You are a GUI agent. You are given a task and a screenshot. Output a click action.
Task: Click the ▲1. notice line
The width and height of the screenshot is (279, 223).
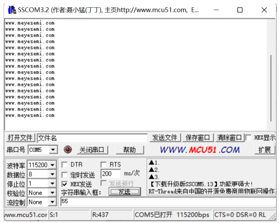tap(154, 163)
